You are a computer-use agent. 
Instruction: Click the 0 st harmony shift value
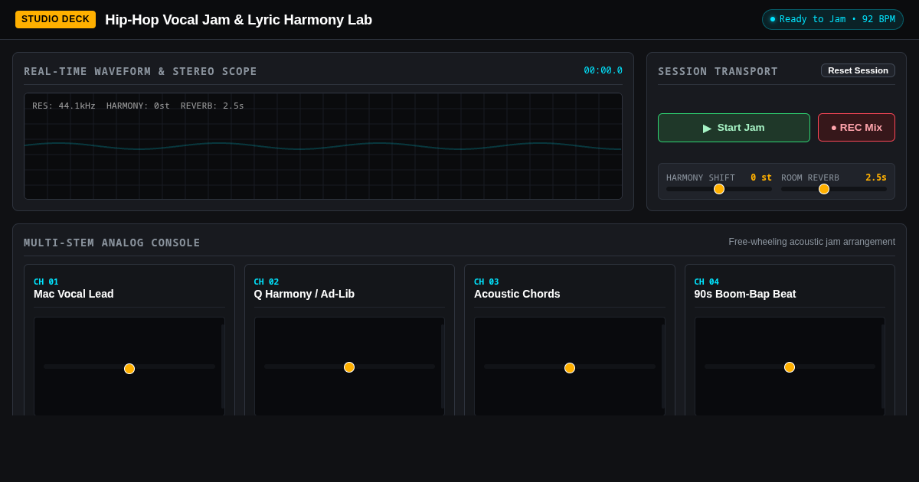761,177
